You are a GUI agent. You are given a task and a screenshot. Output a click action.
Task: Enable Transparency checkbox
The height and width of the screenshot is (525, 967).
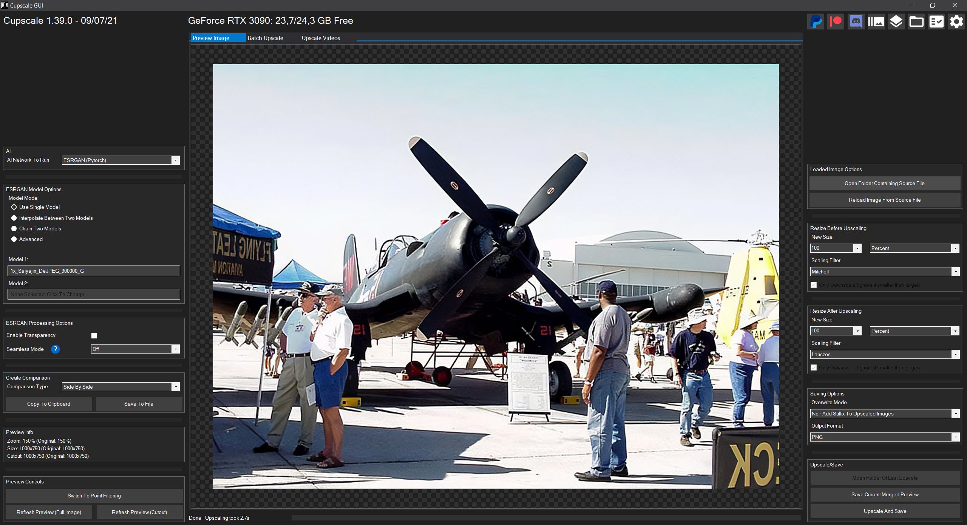coord(94,335)
